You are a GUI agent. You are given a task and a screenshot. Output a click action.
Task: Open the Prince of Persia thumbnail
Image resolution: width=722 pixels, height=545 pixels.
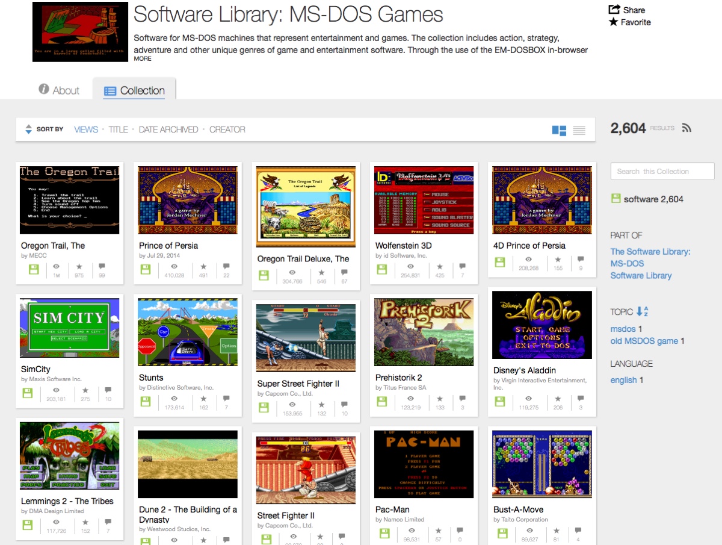188,200
